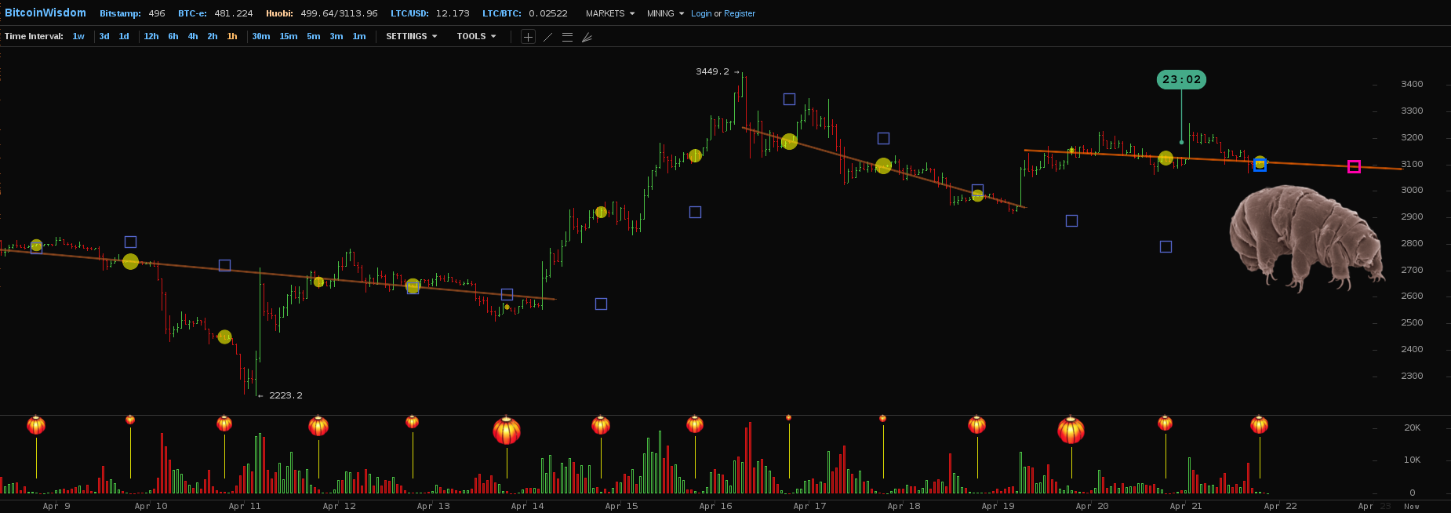Open the SETTINGS dropdown

click(411, 36)
